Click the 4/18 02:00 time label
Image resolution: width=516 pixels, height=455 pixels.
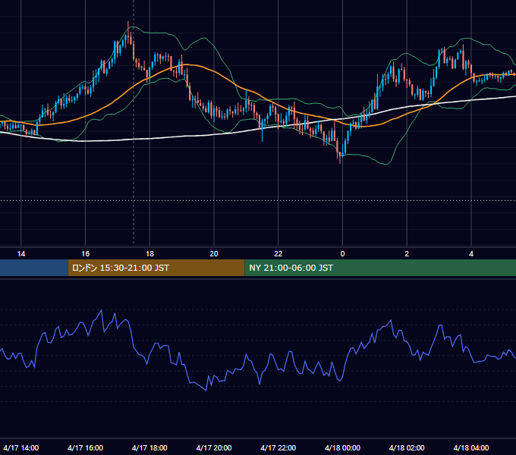tap(407, 447)
